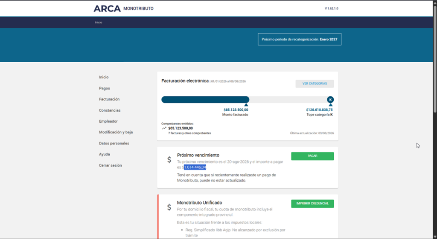Open Pagos in the sidebar
Image resolution: width=437 pixels, height=239 pixels.
pos(105,88)
